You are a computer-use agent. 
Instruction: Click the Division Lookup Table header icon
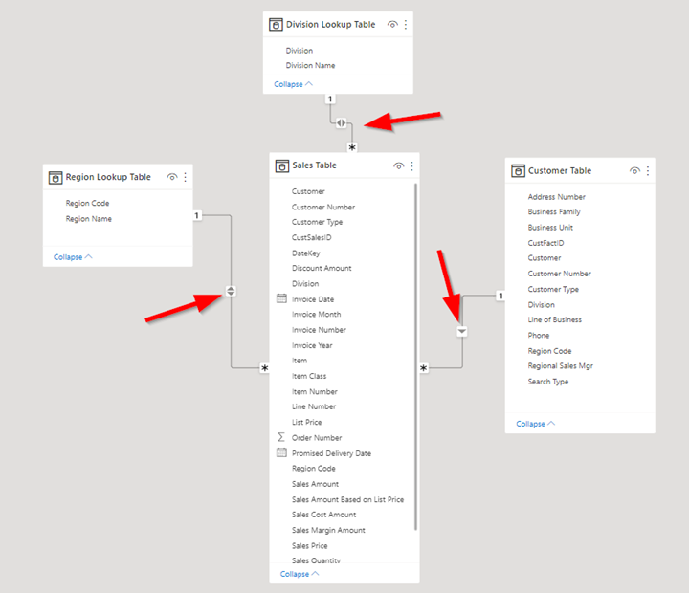pyautogui.click(x=276, y=25)
